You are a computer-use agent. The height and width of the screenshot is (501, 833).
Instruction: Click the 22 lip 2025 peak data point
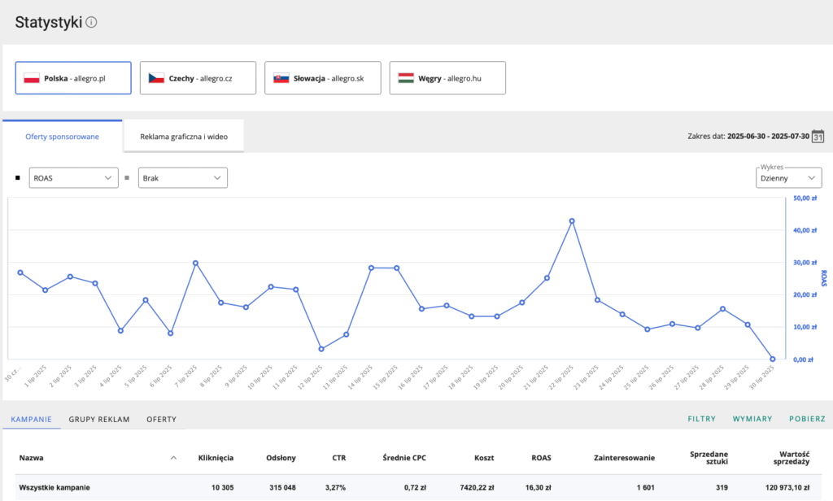pos(572,221)
